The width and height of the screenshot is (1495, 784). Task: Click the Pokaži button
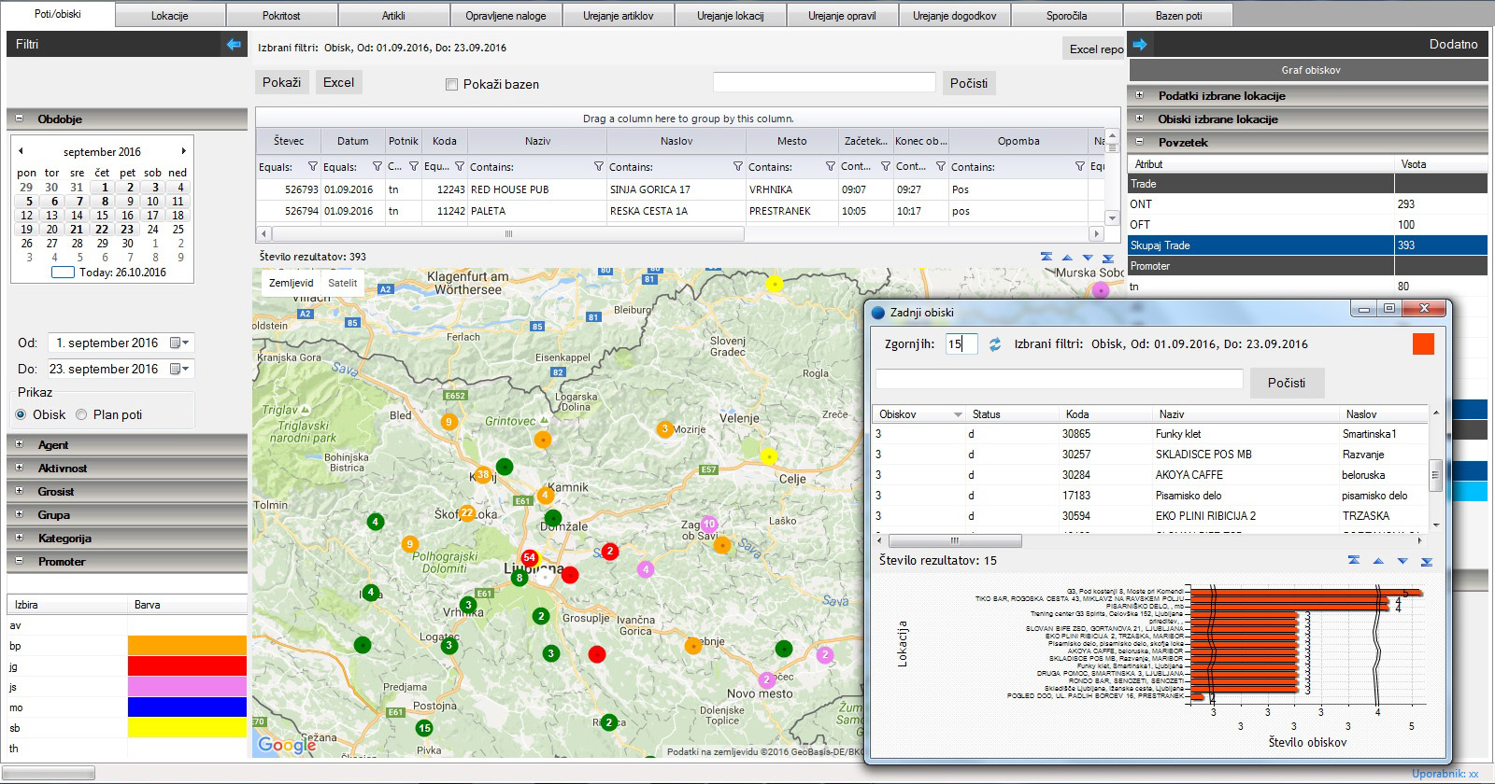pos(281,83)
